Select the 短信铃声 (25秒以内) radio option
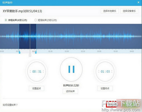Image resolution: width=142 pixels, height=112 pixels. 35,20
